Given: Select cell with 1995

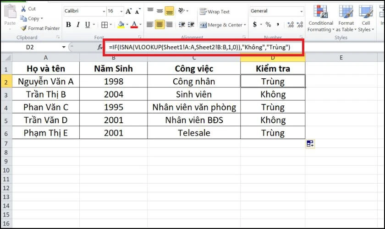Looking at the screenshot, I should (x=114, y=107).
